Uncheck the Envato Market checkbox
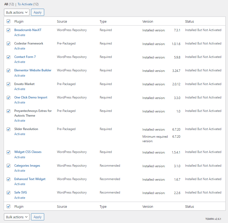Screen dimensions: 228x223 pos(8,84)
